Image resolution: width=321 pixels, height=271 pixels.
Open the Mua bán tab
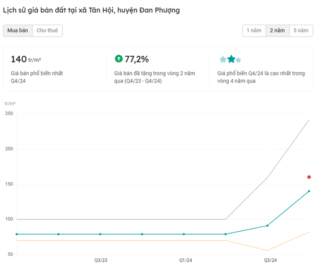click(18, 31)
